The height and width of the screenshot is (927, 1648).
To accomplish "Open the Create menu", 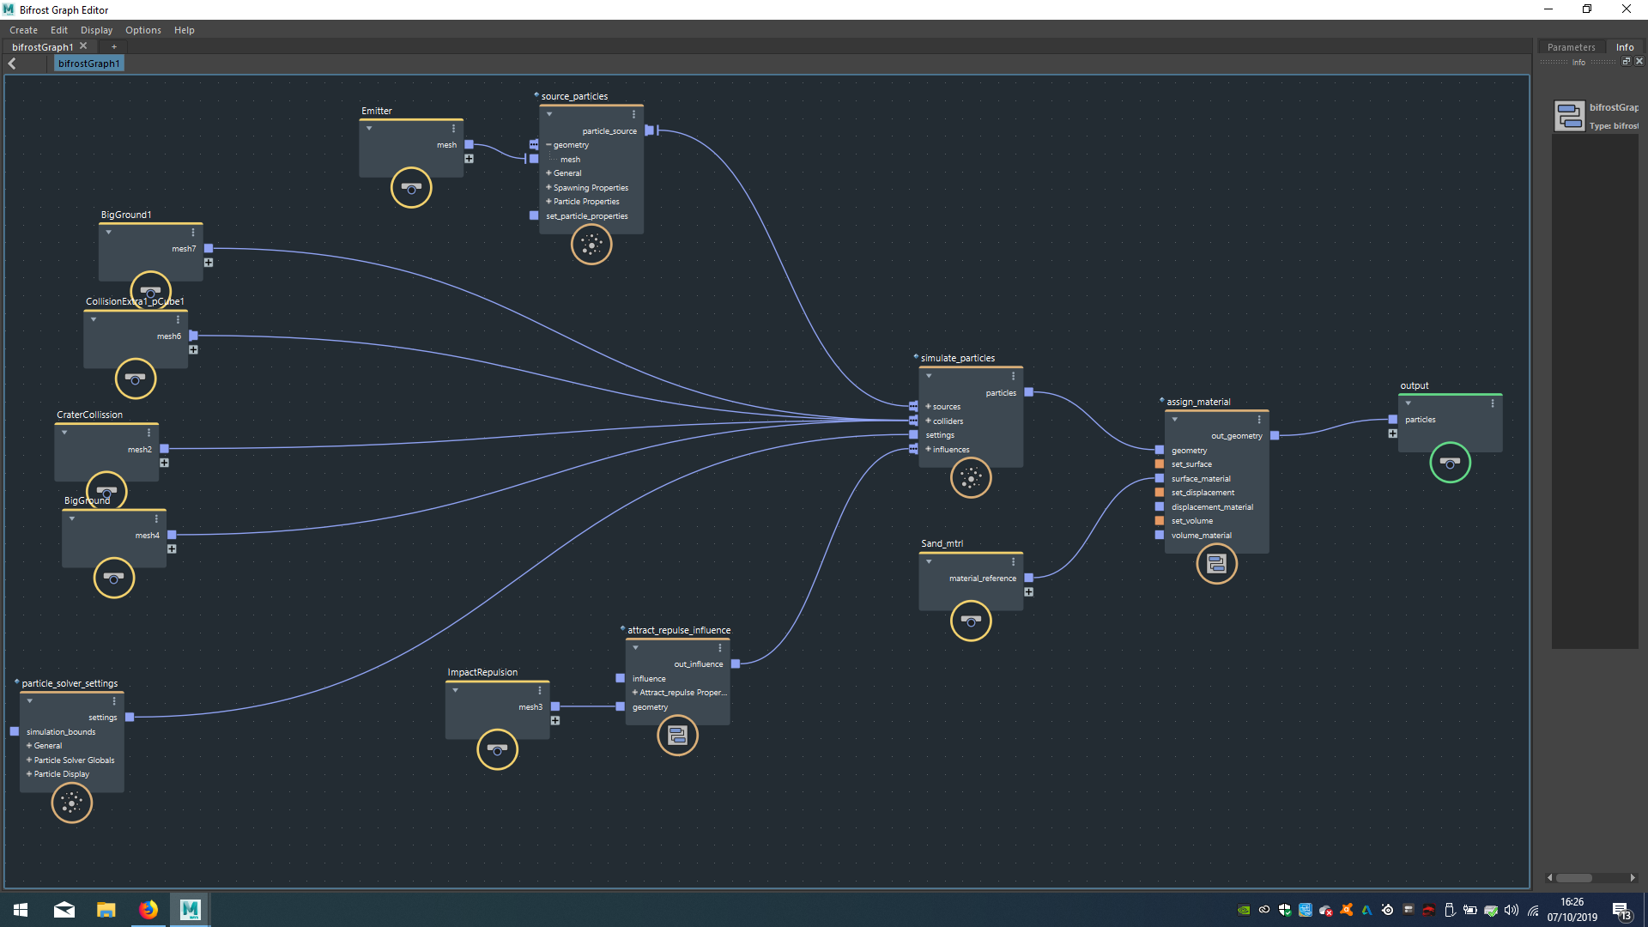I will click(x=23, y=30).
